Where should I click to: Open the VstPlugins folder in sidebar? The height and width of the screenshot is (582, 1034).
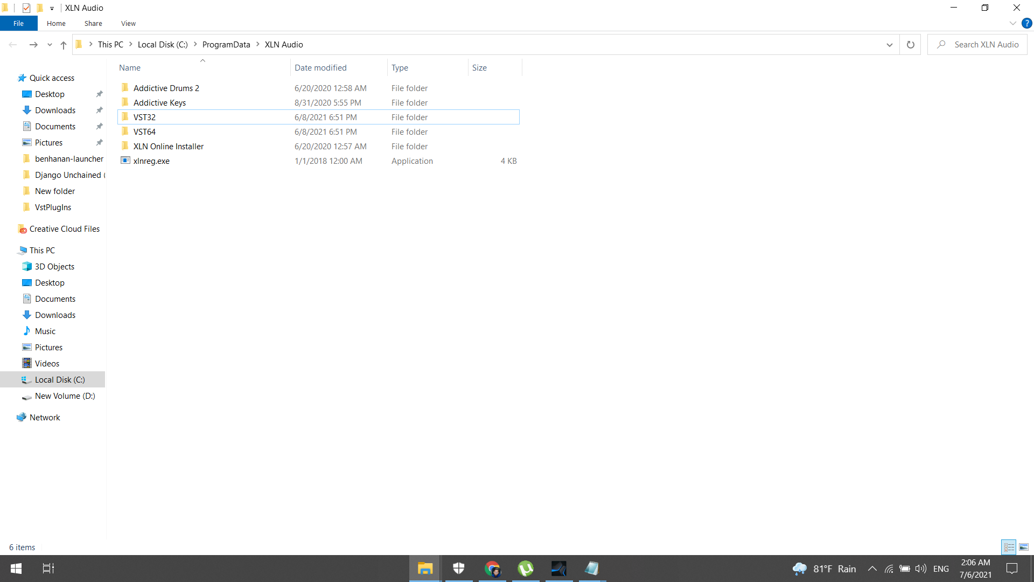pos(53,207)
